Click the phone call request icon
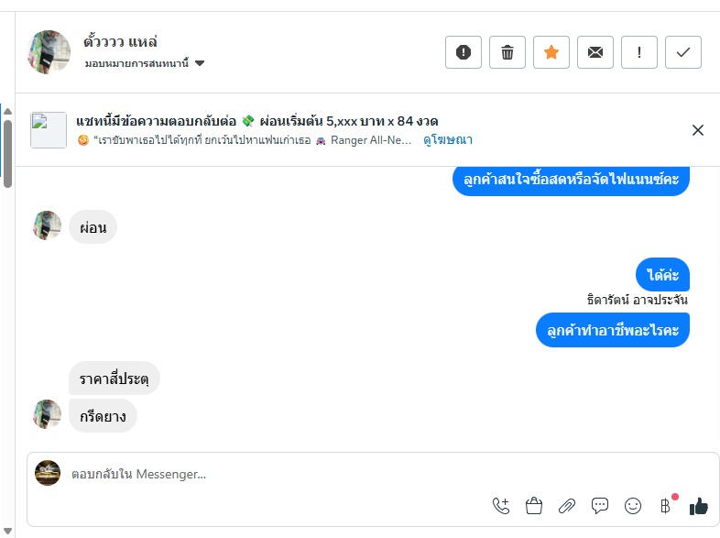This screenshot has height=538, width=720. point(501,505)
